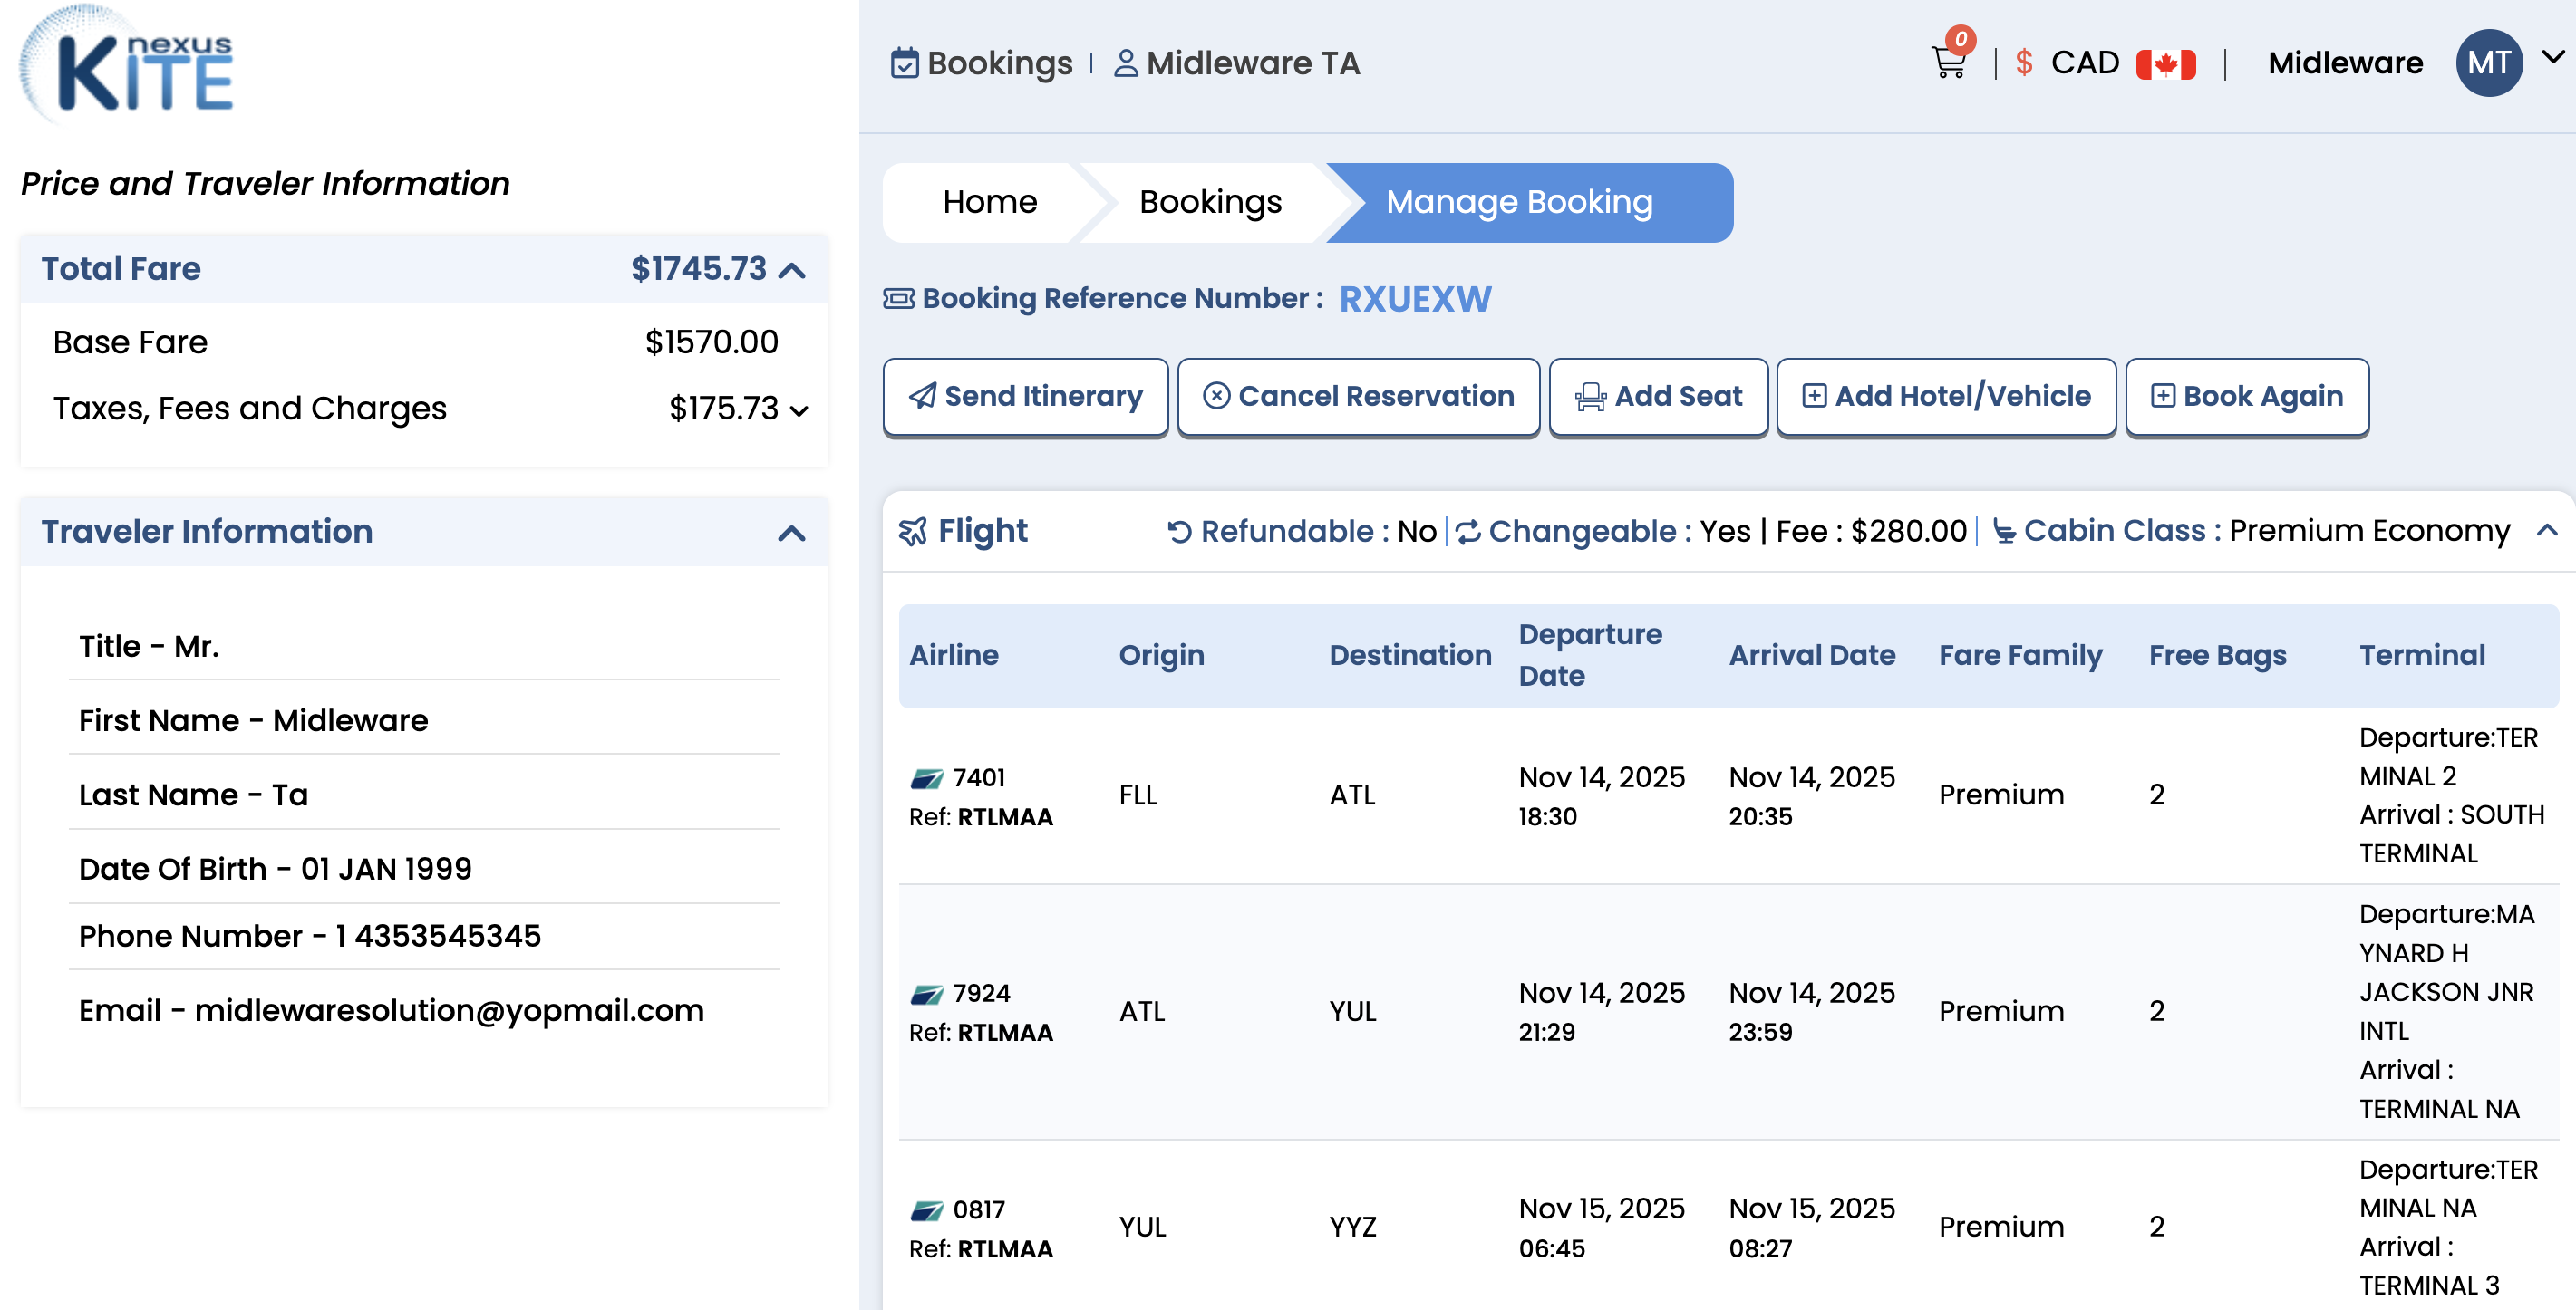Screen dimensions: 2576x1310
Task: Click the red dollar currency symbol
Action: click(x=2023, y=63)
